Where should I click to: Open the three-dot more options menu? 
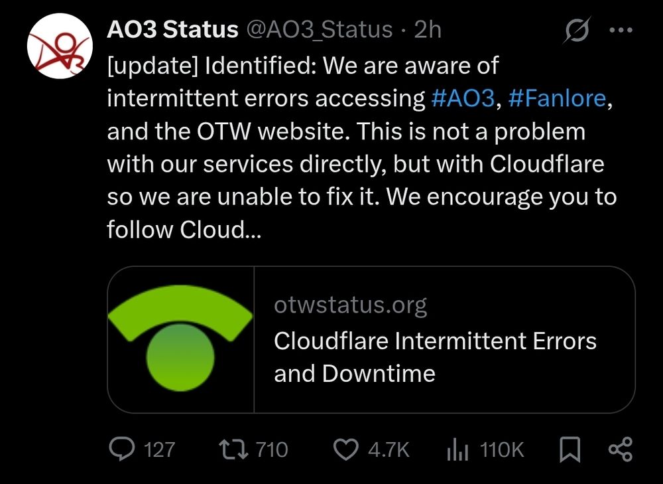621,30
